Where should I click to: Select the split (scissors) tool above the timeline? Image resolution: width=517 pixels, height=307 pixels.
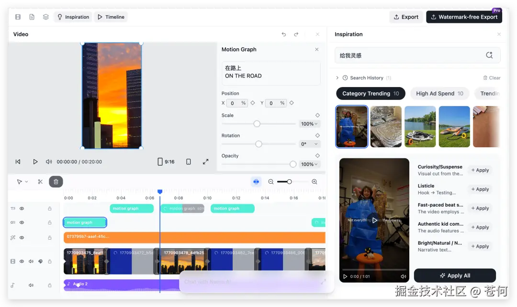click(x=40, y=182)
